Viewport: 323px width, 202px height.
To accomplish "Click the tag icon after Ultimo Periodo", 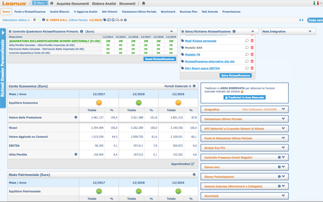I will 105,20.
